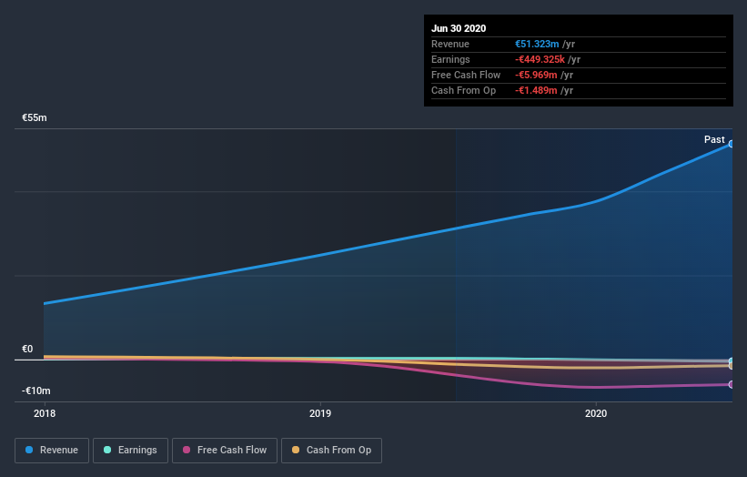747x477 pixels.
Task: Click the €0 y-axis label
Action: tap(27, 349)
